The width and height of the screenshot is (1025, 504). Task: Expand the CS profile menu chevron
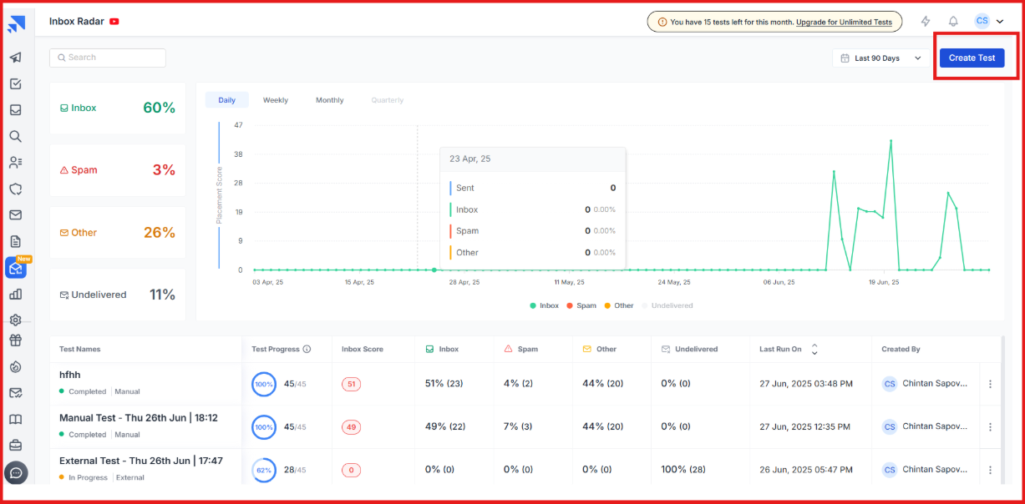[x=1000, y=21]
